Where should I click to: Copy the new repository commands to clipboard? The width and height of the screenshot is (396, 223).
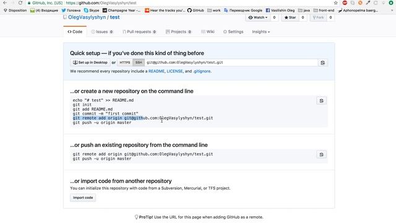coord(322,100)
